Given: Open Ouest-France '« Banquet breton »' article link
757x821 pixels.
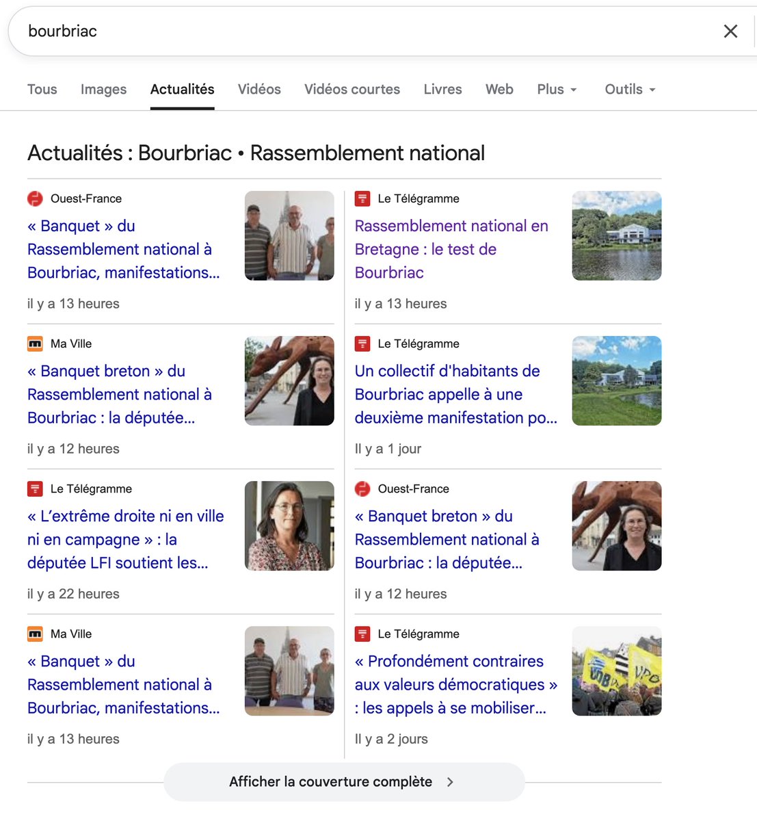Looking at the screenshot, I should tap(447, 539).
